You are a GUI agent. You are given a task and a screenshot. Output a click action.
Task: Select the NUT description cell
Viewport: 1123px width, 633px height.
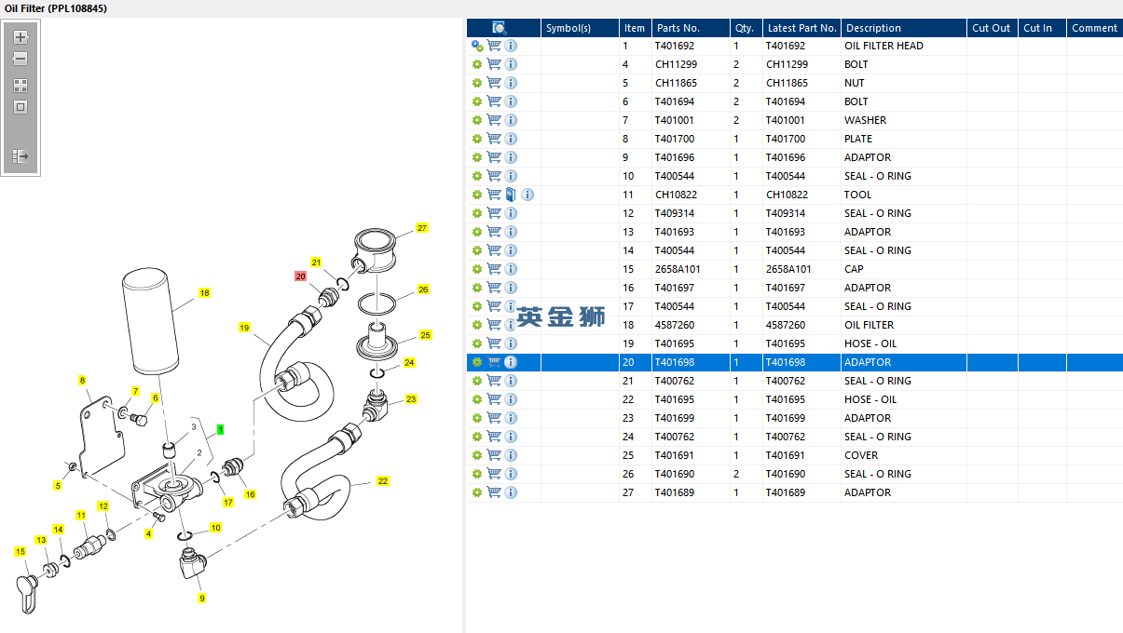click(x=903, y=83)
